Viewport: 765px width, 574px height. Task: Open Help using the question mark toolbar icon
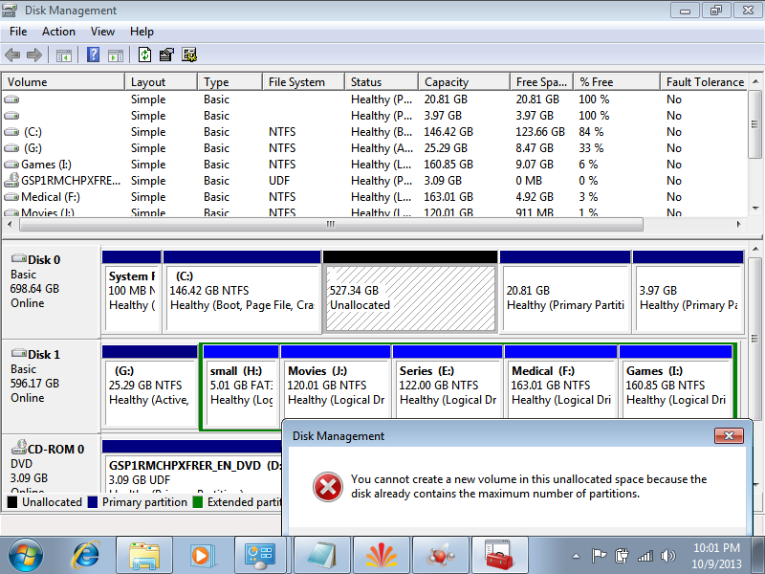point(91,55)
